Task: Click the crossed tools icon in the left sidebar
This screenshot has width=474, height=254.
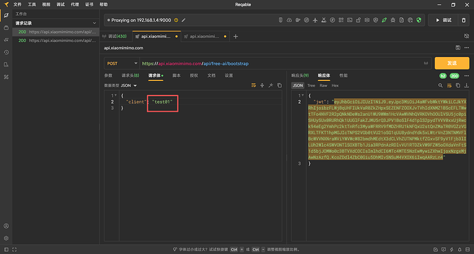Action: click(x=6, y=77)
